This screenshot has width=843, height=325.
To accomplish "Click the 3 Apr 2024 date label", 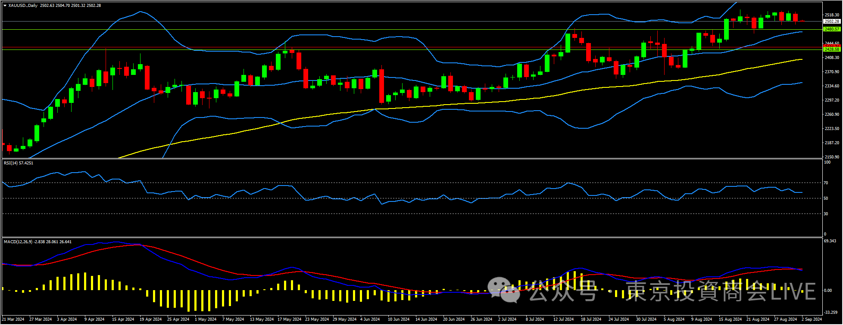I will (67, 319).
